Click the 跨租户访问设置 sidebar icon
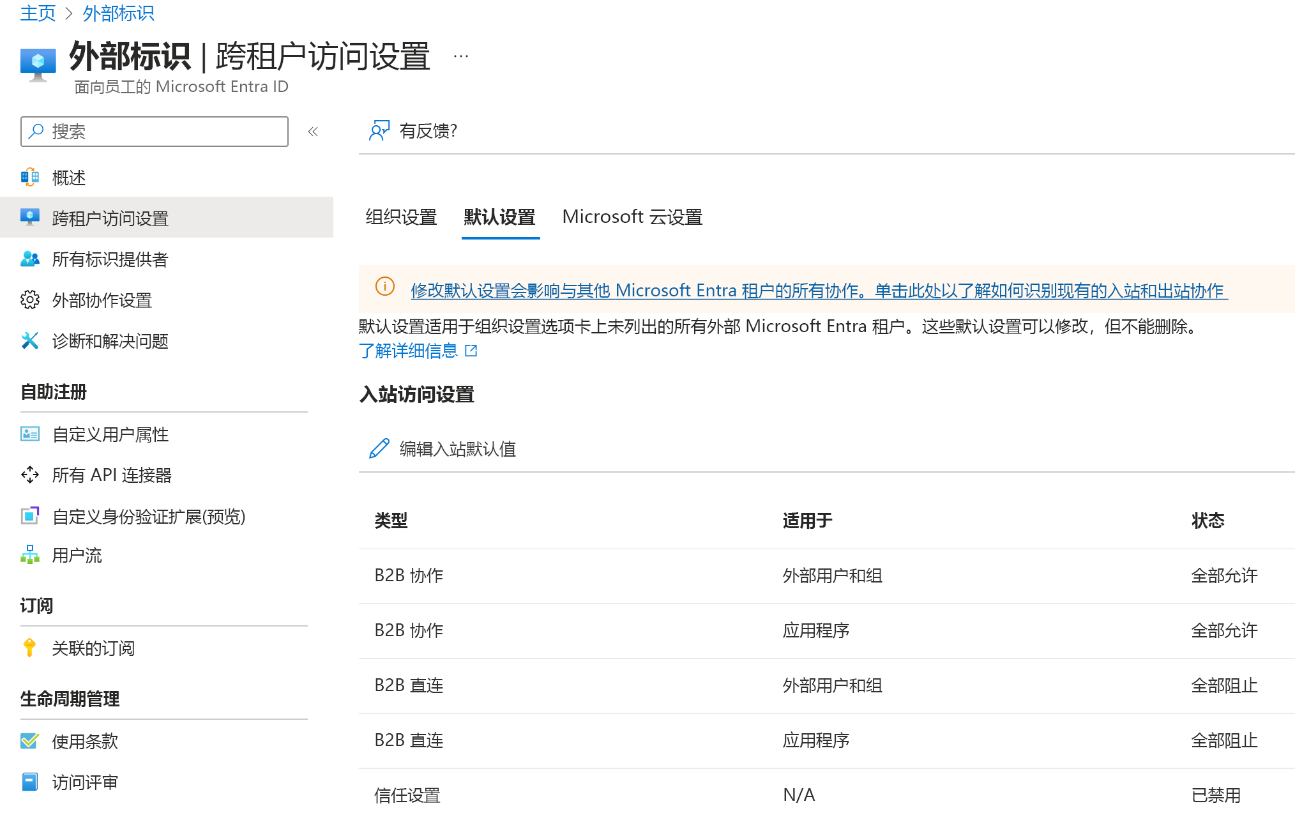The width and height of the screenshot is (1295, 822). (30, 218)
